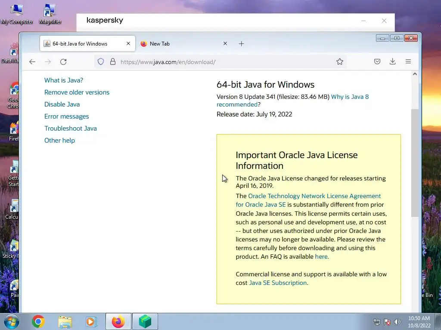Click the vertical scrollbar thumb

(x=415, y=163)
